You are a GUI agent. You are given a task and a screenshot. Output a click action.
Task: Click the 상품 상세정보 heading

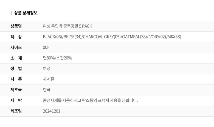[26, 13]
